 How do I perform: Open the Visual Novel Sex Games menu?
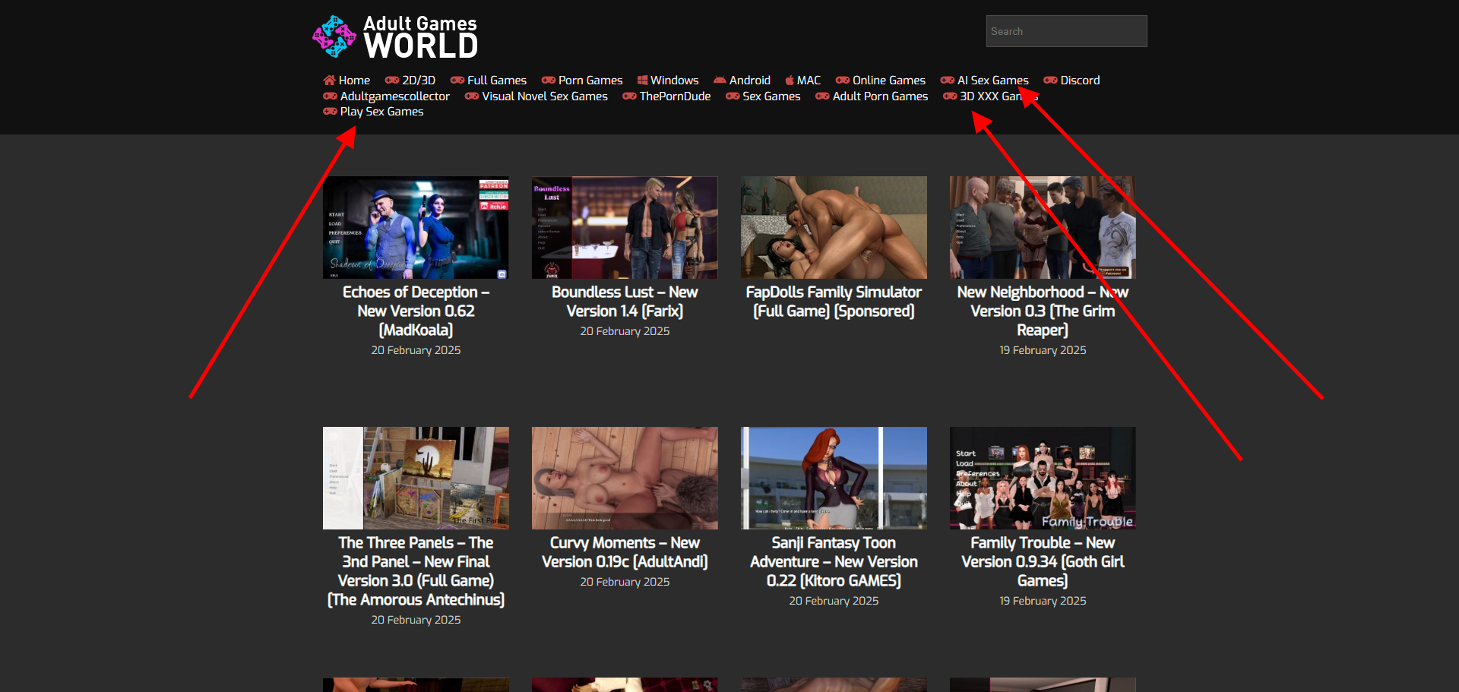click(x=544, y=96)
